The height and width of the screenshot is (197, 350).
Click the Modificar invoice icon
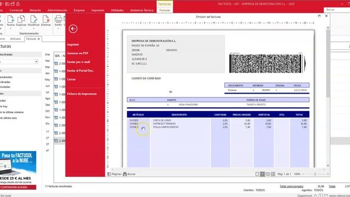[34, 19]
